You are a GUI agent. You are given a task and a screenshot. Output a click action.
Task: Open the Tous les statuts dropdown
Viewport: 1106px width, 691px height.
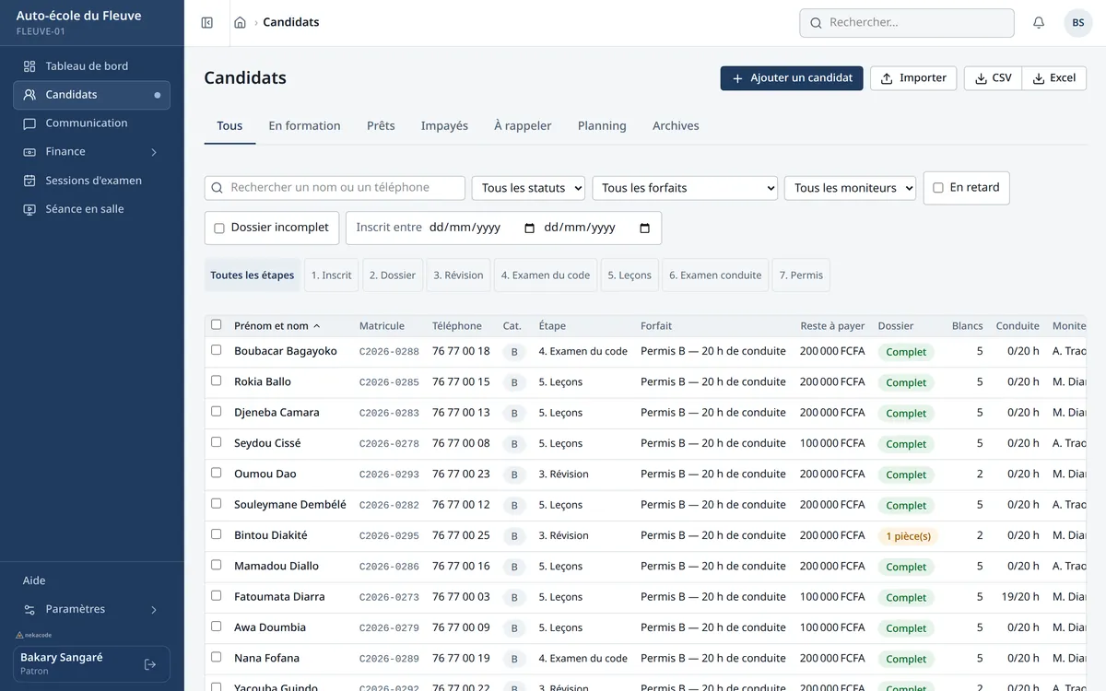[x=528, y=188]
